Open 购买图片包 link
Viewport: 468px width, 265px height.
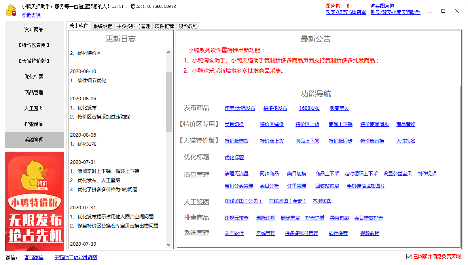tap(382, 6)
